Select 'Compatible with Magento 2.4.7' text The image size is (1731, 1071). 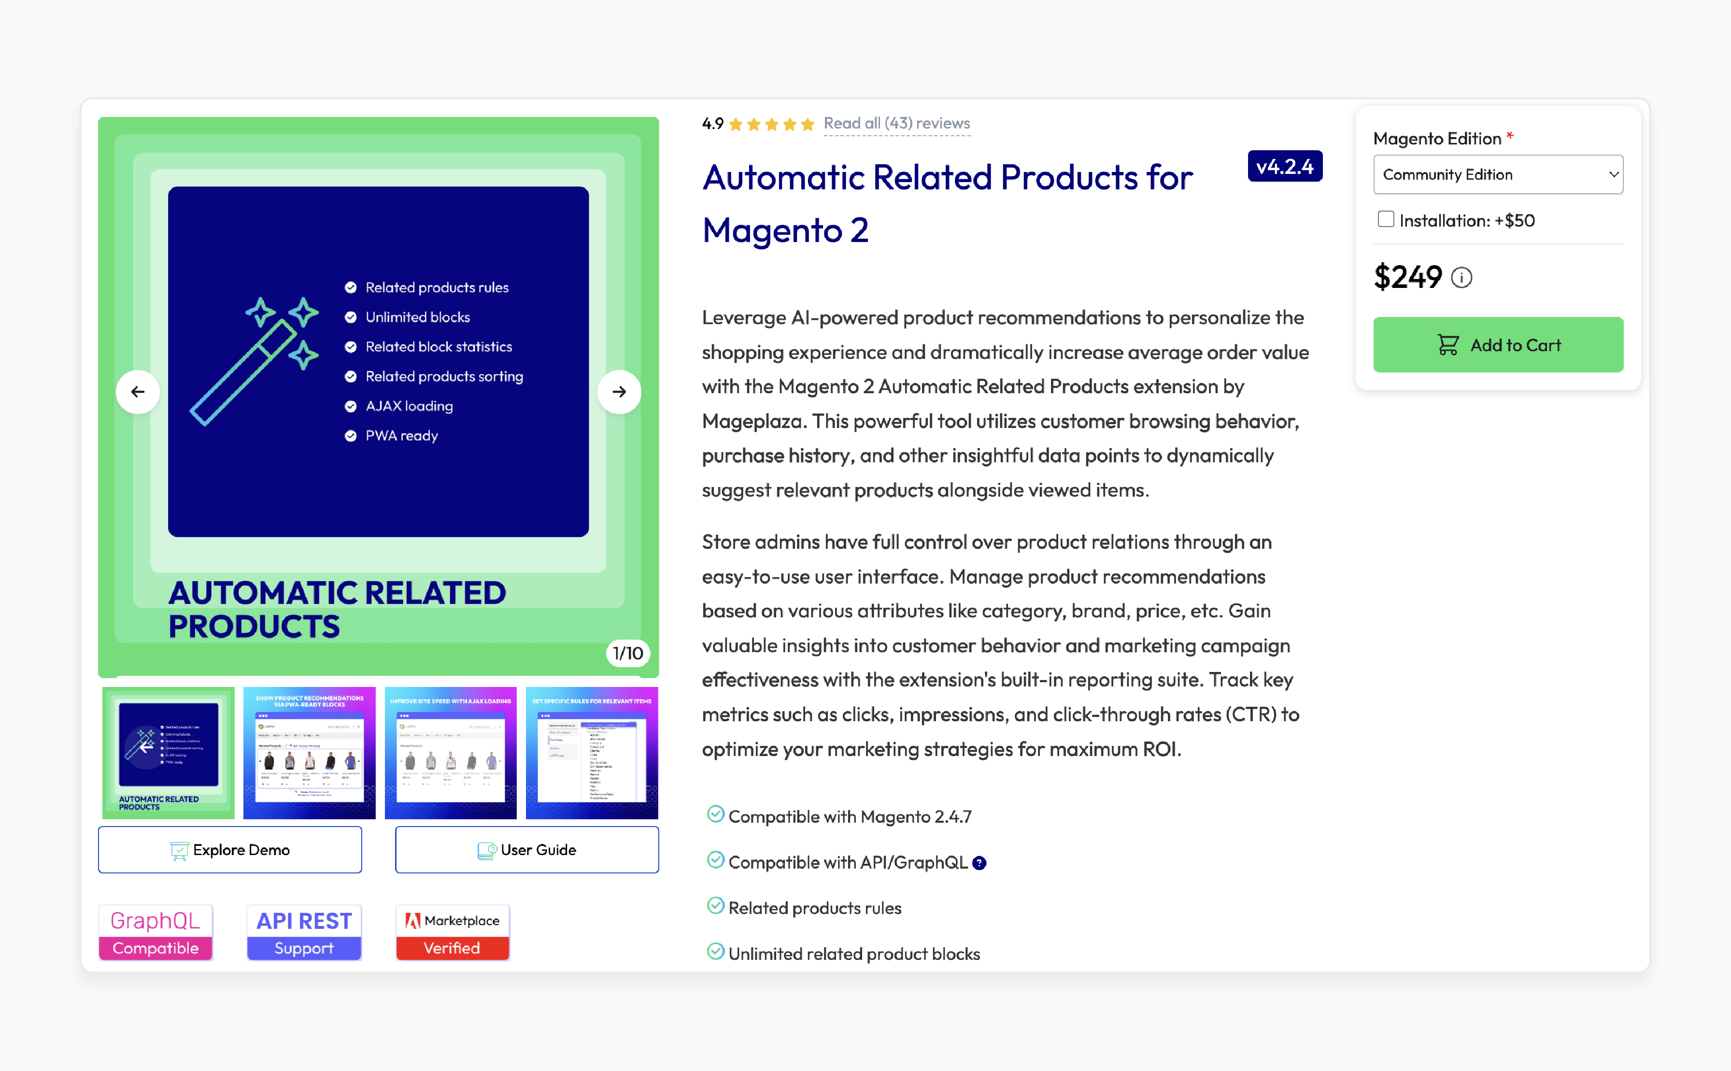coord(850,817)
